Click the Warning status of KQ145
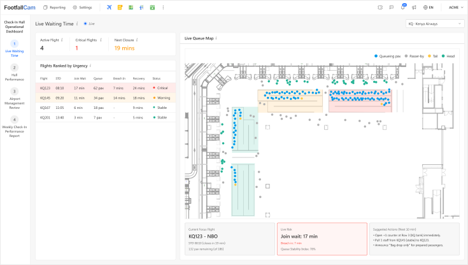The height and width of the screenshot is (265, 468). pos(162,97)
